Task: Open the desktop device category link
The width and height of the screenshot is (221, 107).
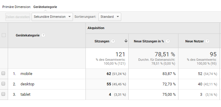Action: click(x=27, y=84)
